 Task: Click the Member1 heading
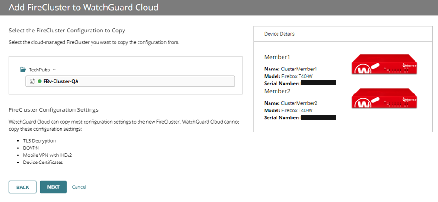277,57
